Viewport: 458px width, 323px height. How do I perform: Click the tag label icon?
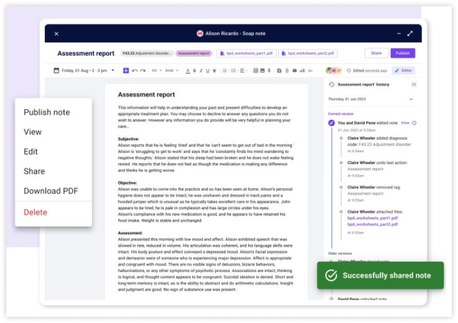click(x=295, y=70)
